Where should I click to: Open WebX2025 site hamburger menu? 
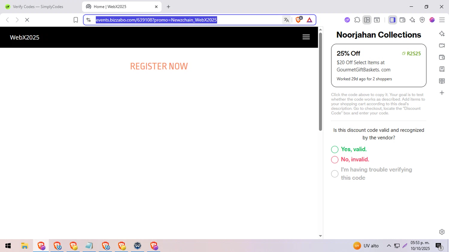[x=306, y=37]
